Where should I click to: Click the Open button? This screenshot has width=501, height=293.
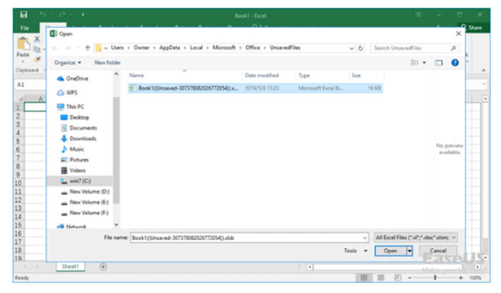[x=391, y=251]
